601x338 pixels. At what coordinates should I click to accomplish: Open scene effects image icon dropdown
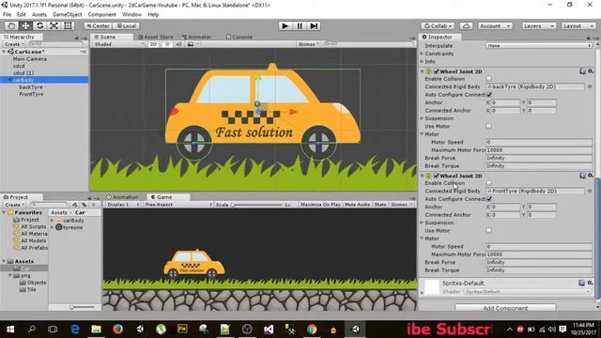[x=193, y=44]
